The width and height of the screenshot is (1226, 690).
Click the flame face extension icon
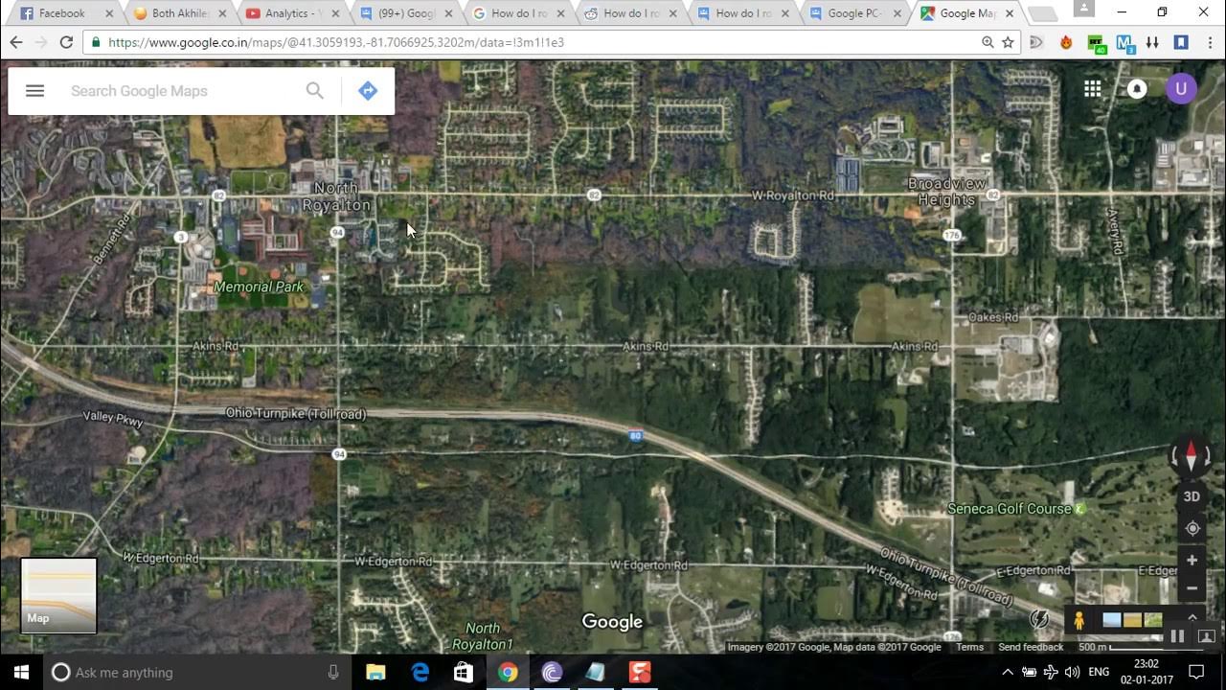point(1066,42)
